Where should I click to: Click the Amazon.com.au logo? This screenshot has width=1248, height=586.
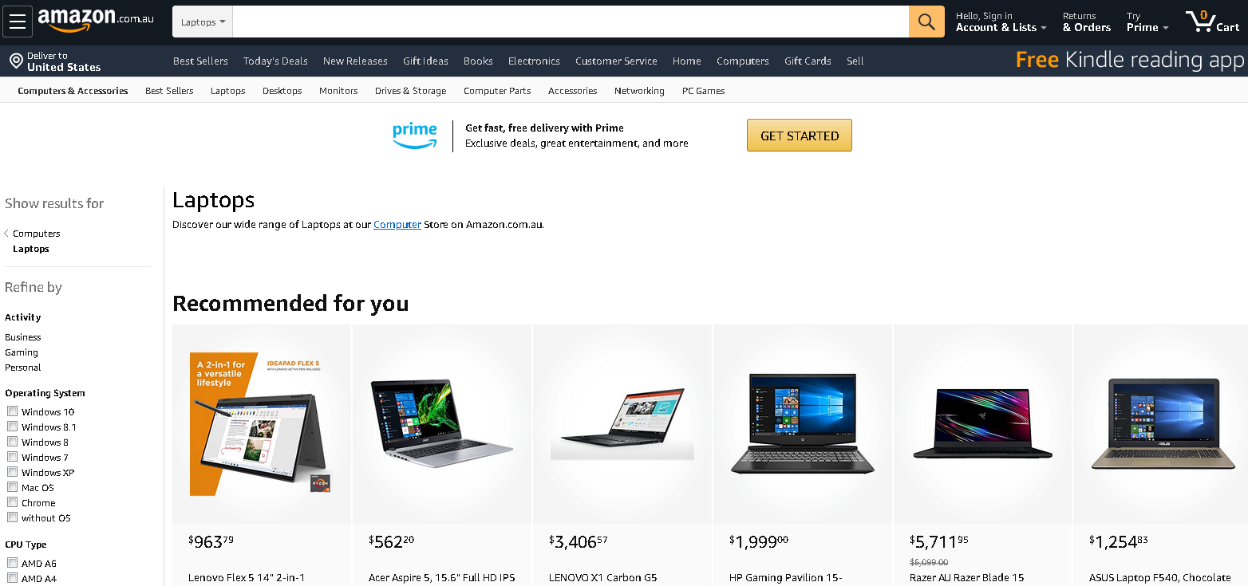pyautogui.click(x=96, y=20)
